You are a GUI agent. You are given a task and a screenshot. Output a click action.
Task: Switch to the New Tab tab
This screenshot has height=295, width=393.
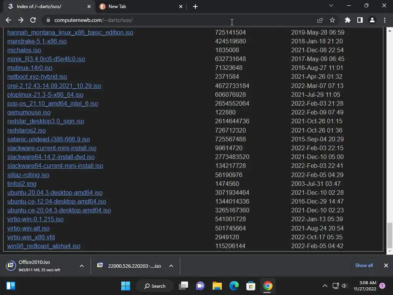pos(140,7)
